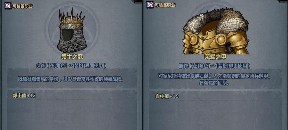Click the helmet description starting 既象征着崇高的身份
The width and height of the screenshot is (288, 130).
(x=71, y=79)
